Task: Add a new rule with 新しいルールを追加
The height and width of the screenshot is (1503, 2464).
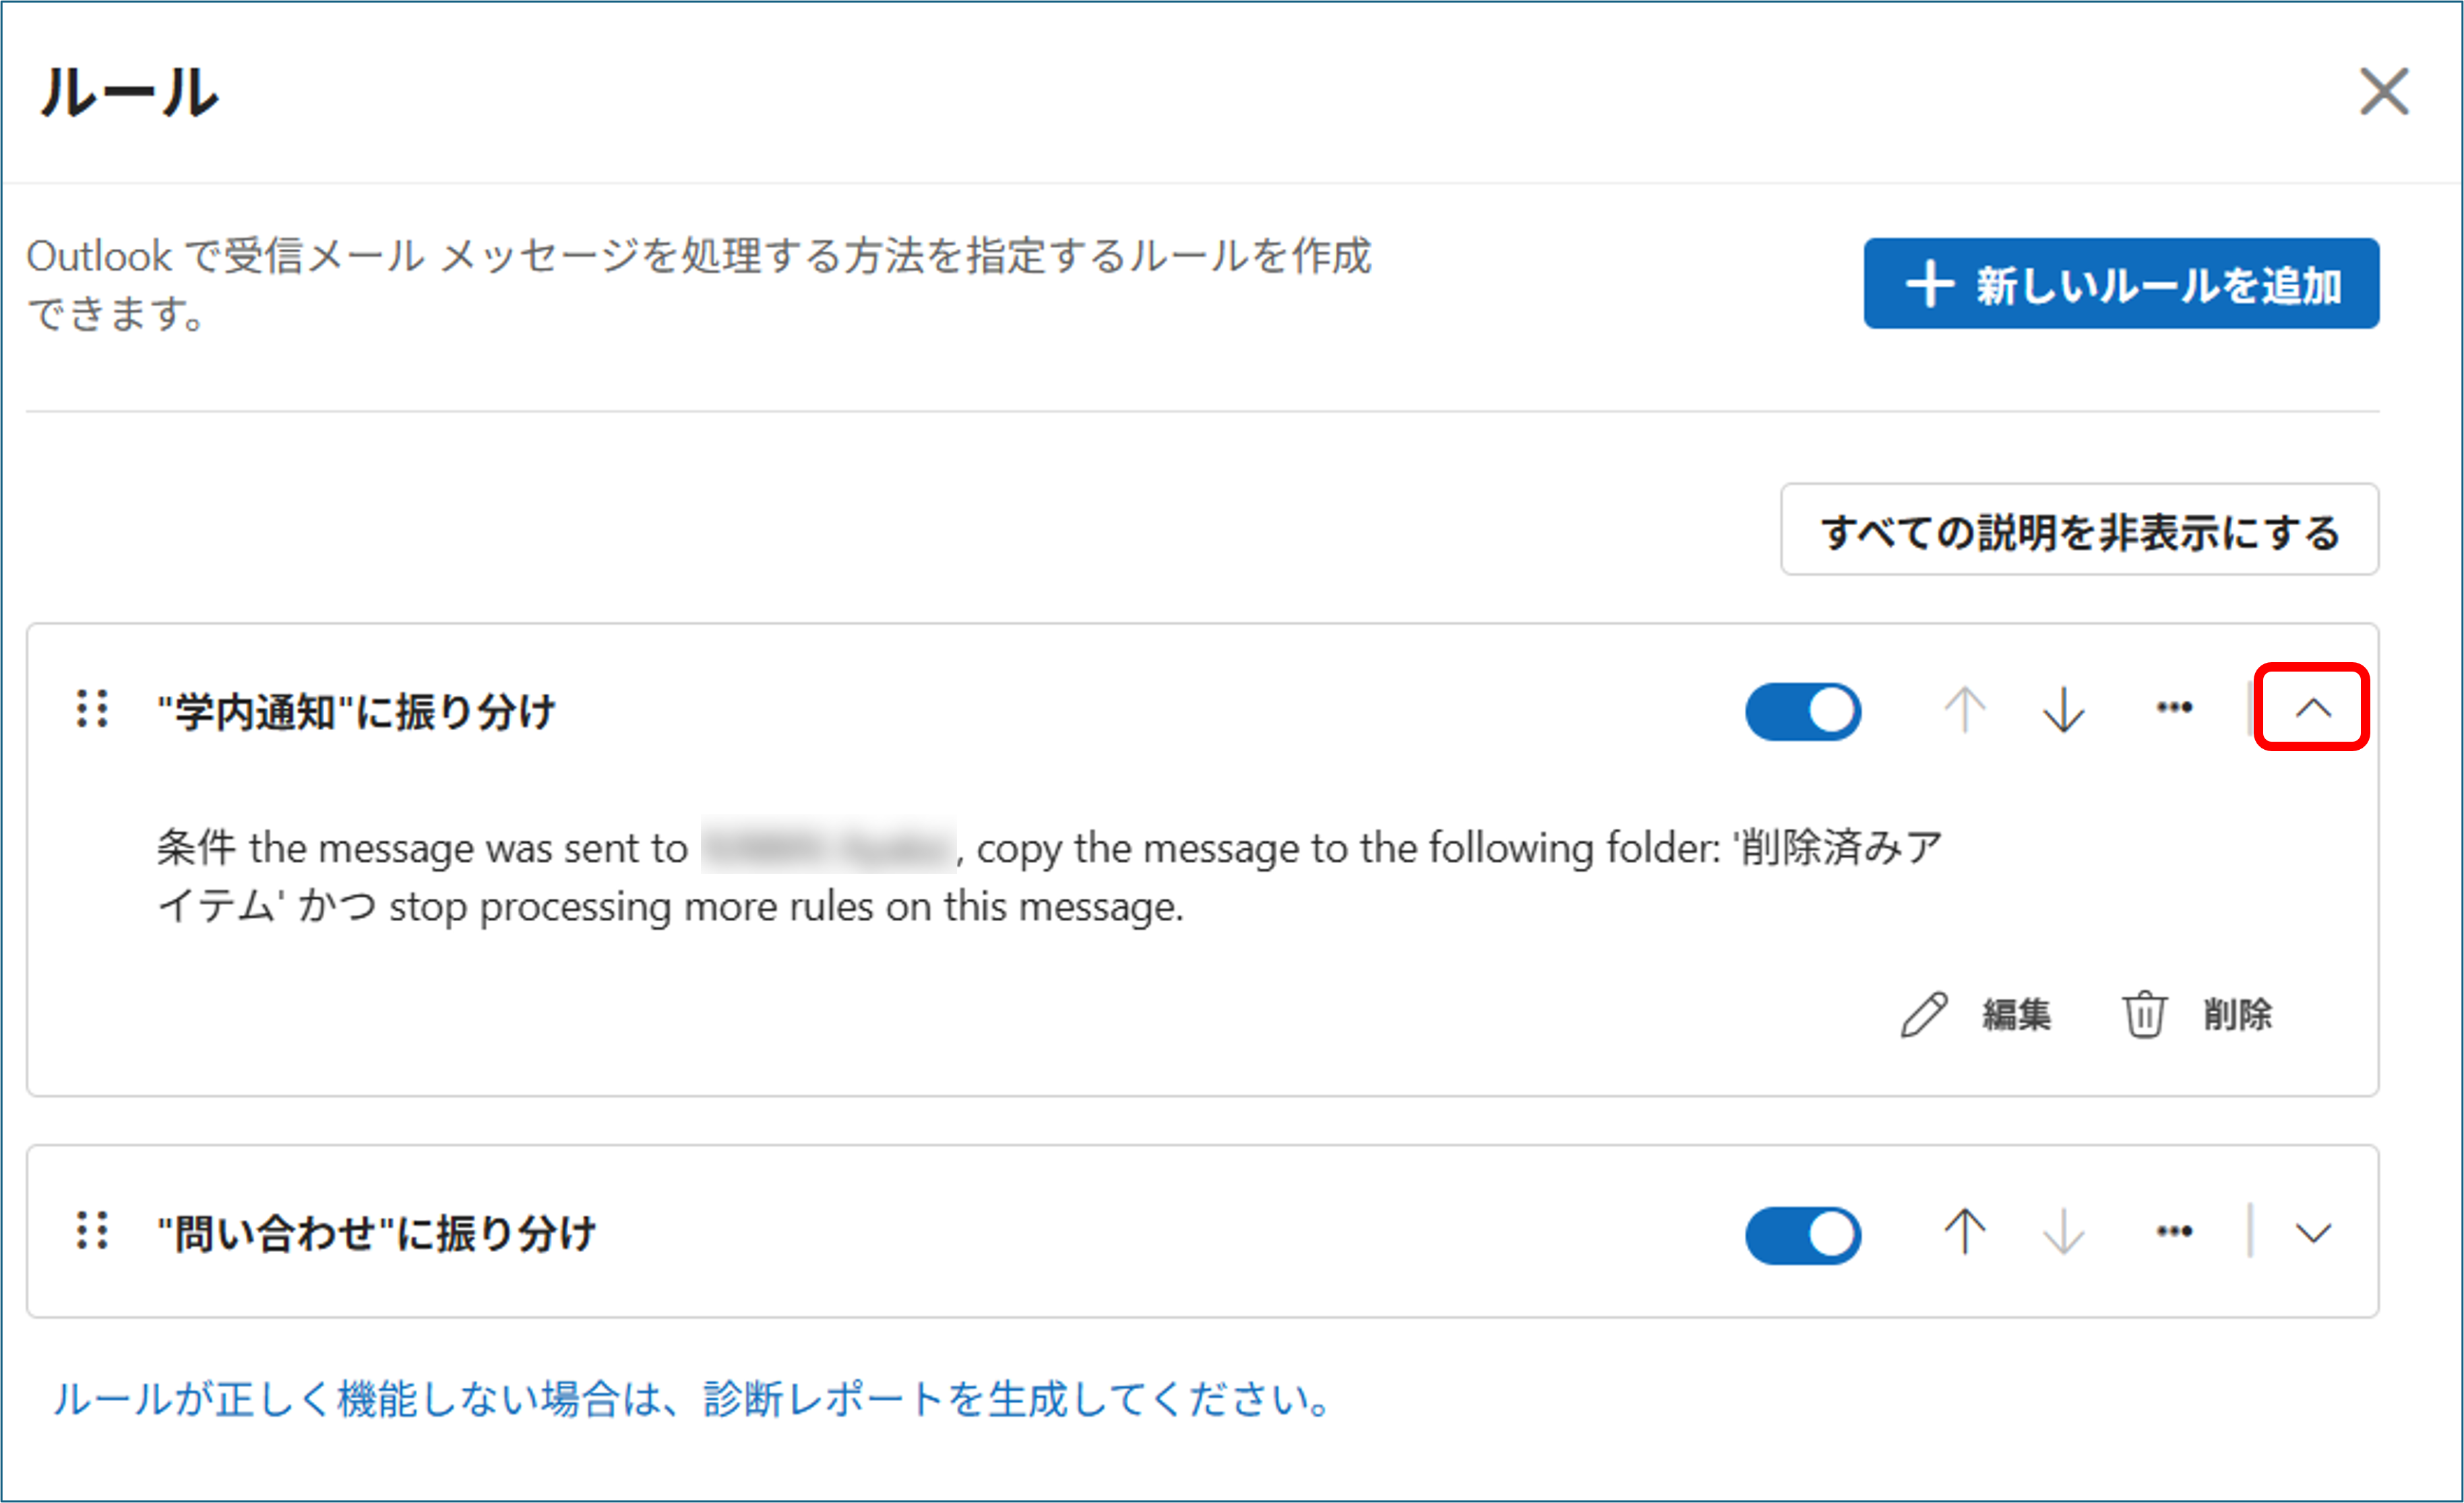Action: click(x=2121, y=283)
